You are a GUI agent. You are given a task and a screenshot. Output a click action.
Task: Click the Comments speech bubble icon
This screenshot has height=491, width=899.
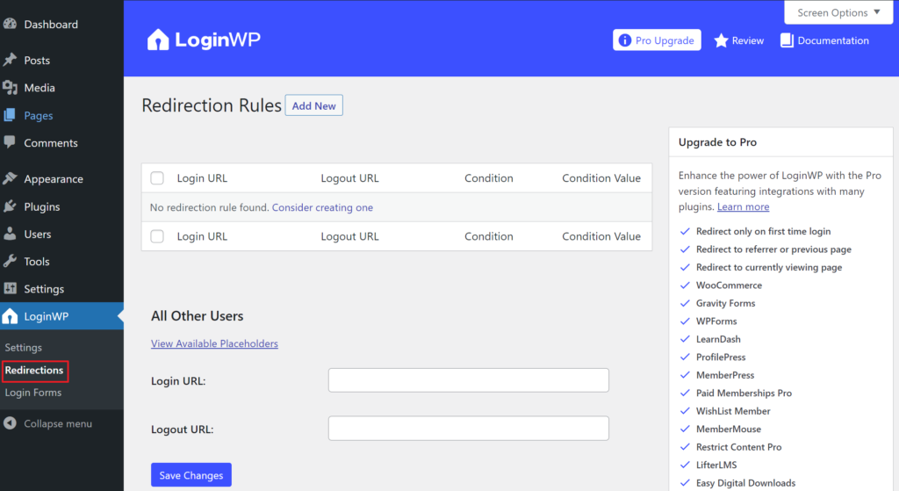click(x=10, y=142)
